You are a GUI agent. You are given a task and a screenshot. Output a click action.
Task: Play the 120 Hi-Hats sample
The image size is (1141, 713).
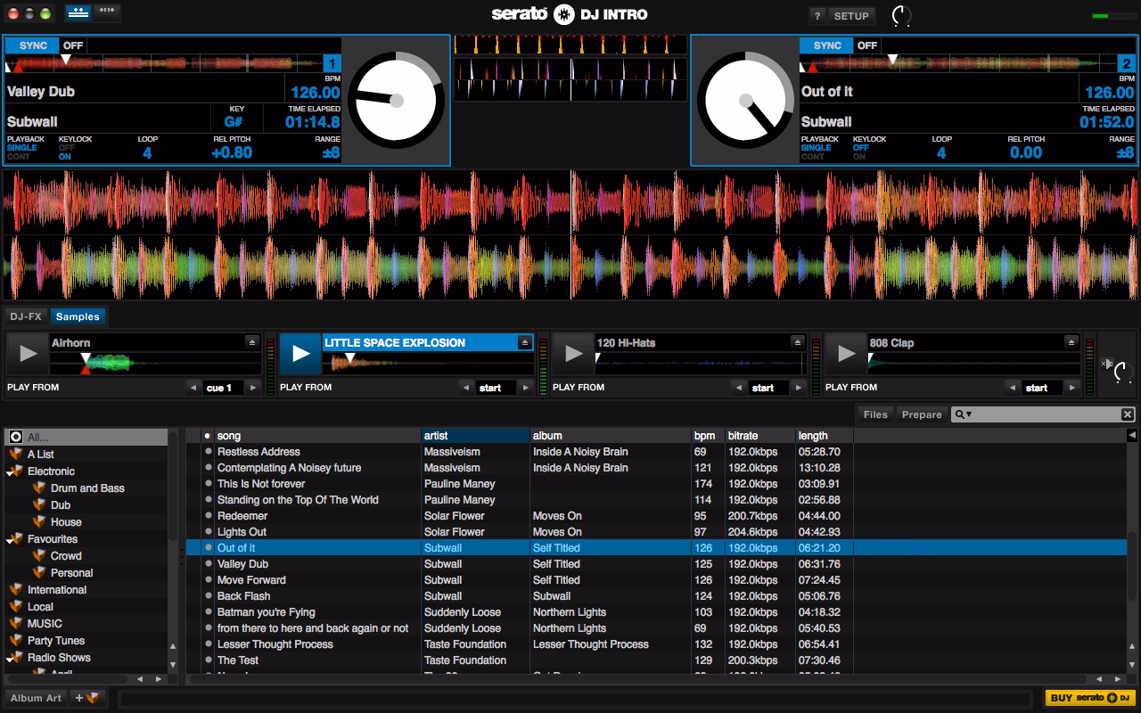[x=573, y=353]
